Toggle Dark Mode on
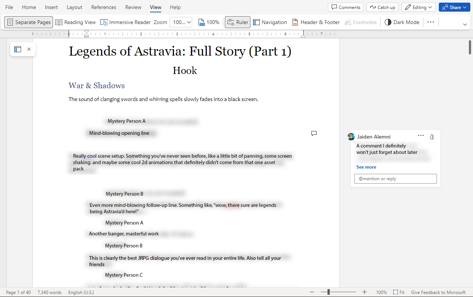Screen dimensions: 473x297 [x=402, y=22]
